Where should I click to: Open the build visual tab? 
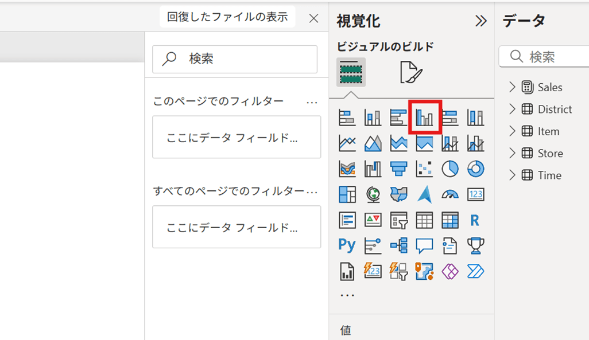pyautogui.click(x=351, y=72)
